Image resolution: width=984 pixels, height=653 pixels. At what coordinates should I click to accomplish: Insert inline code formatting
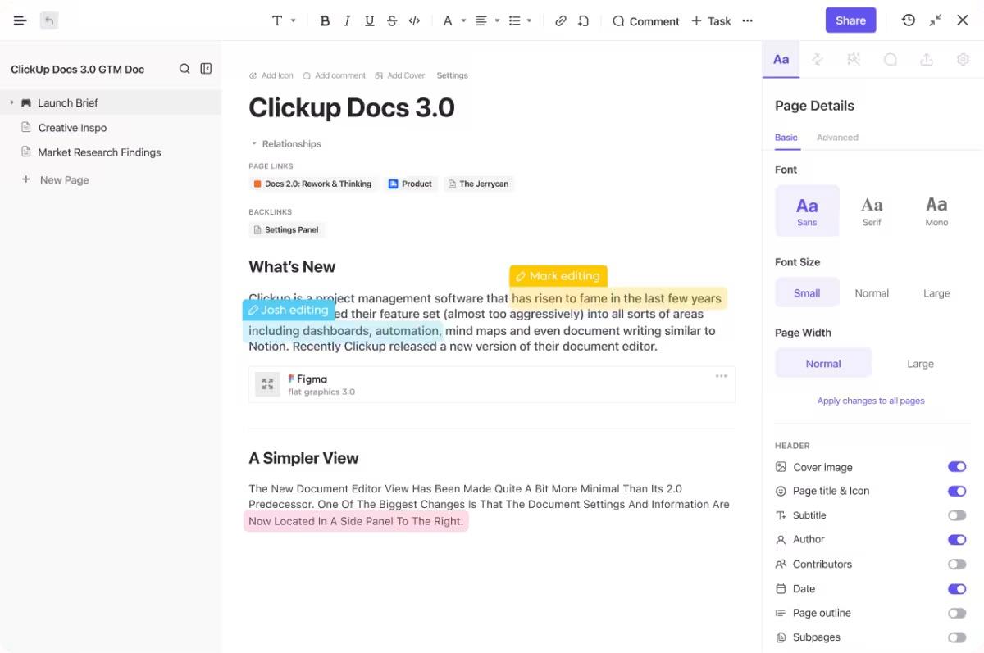(x=414, y=20)
